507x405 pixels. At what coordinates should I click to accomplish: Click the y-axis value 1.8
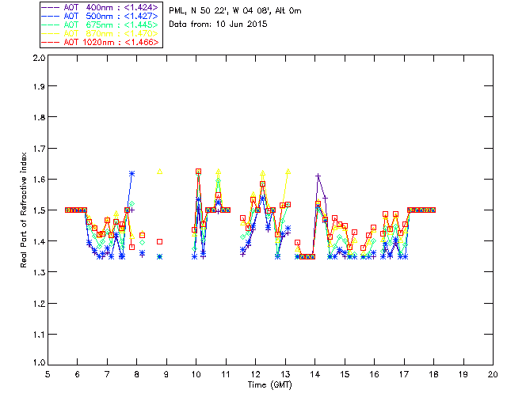coord(40,117)
